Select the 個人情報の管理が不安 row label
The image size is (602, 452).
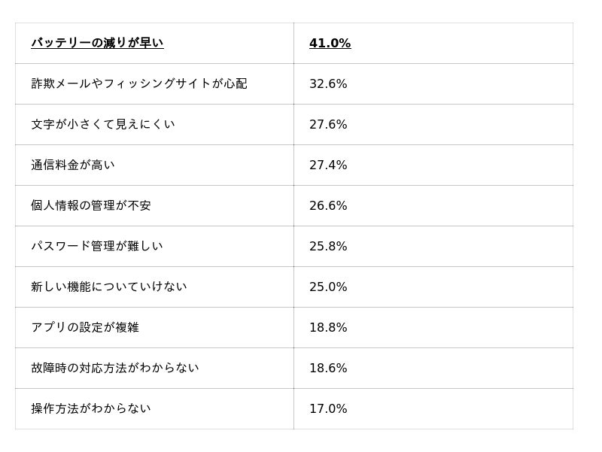tap(91, 205)
